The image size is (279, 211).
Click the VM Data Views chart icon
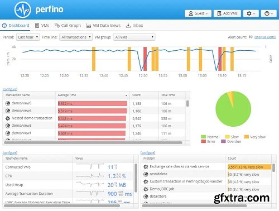pyautogui.click(x=89, y=26)
